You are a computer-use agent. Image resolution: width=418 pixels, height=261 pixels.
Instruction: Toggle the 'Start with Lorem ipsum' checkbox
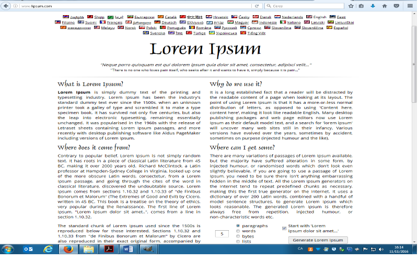(x=284, y=228)
